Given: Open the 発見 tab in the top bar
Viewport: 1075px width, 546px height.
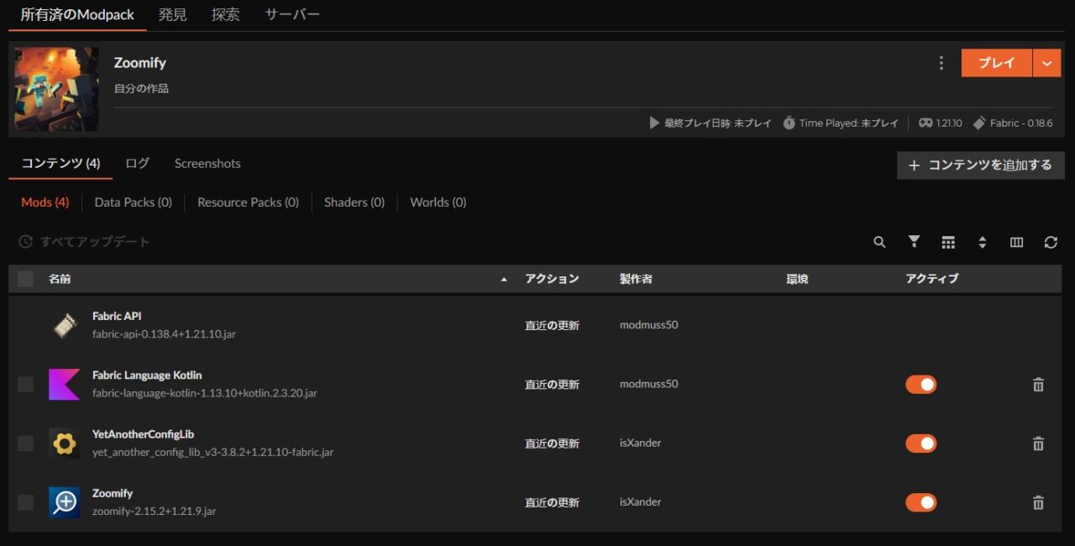Looking at the screenshot, I should click(x=172, y=13).
